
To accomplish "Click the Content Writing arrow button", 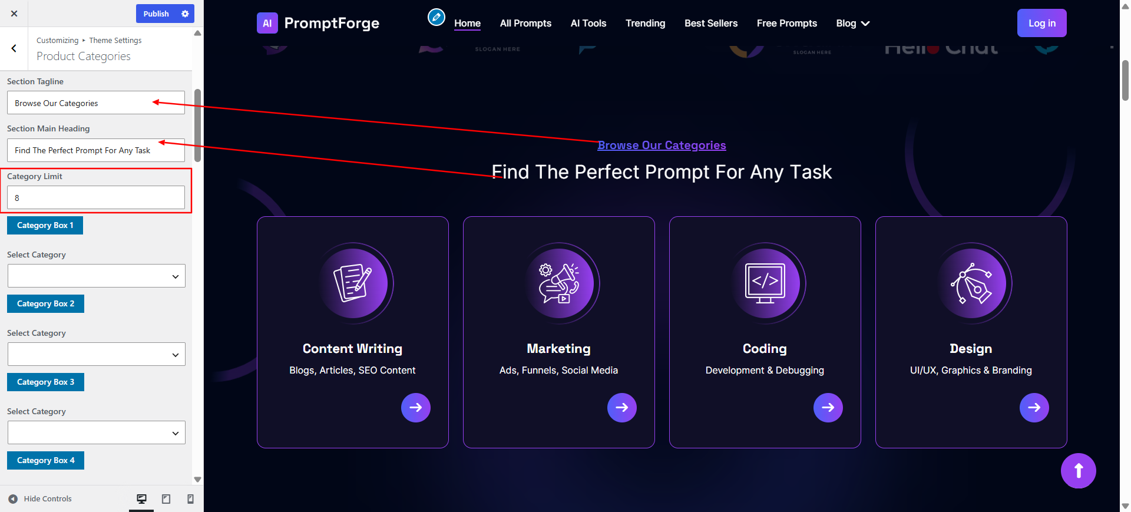I will (x=416, y=408).
